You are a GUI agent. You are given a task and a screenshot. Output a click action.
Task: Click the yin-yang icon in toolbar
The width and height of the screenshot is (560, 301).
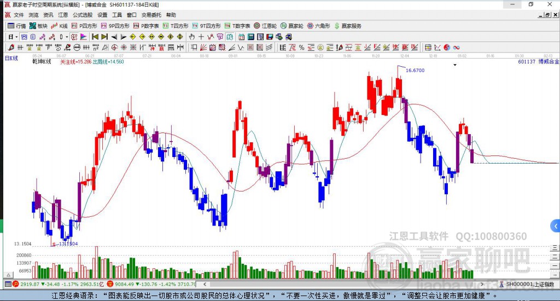(447, 48)
